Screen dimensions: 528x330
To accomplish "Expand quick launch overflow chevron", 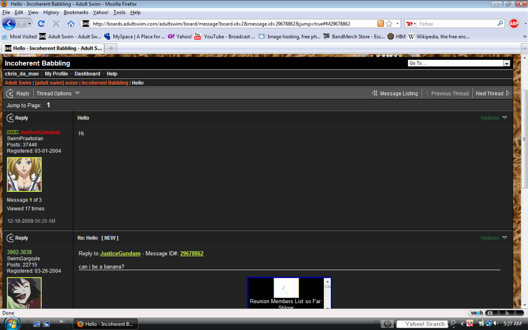I will tap(61, 322).
